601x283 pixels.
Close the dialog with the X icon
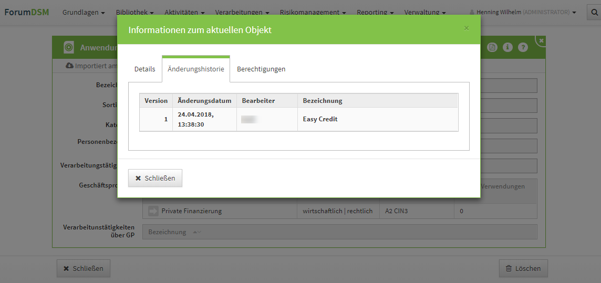click(466, 28)
